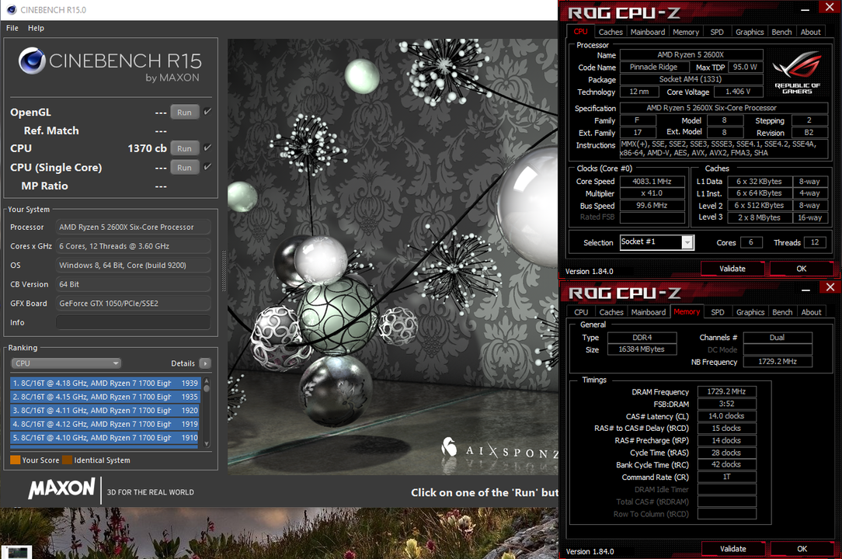Switch to Caches tab in top CPU-Z window
842x559 pixels.
click(x=611, y=32)
